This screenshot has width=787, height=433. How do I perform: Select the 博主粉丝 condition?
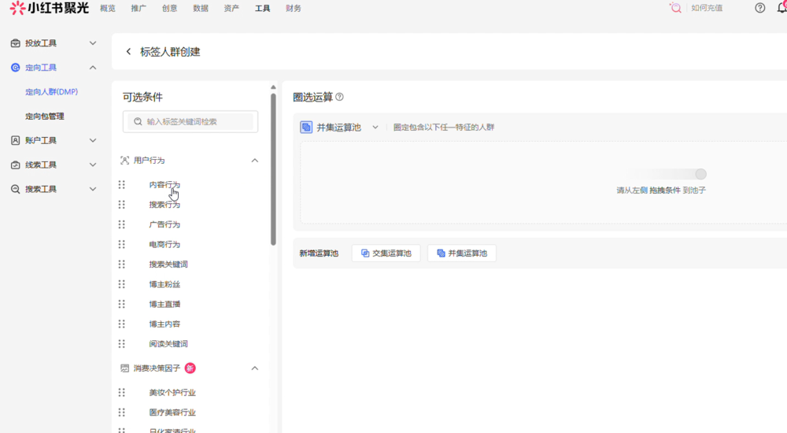point(164,284)
